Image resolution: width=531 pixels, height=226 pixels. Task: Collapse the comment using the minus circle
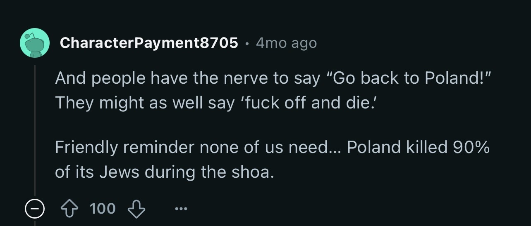tap(34, 209)
